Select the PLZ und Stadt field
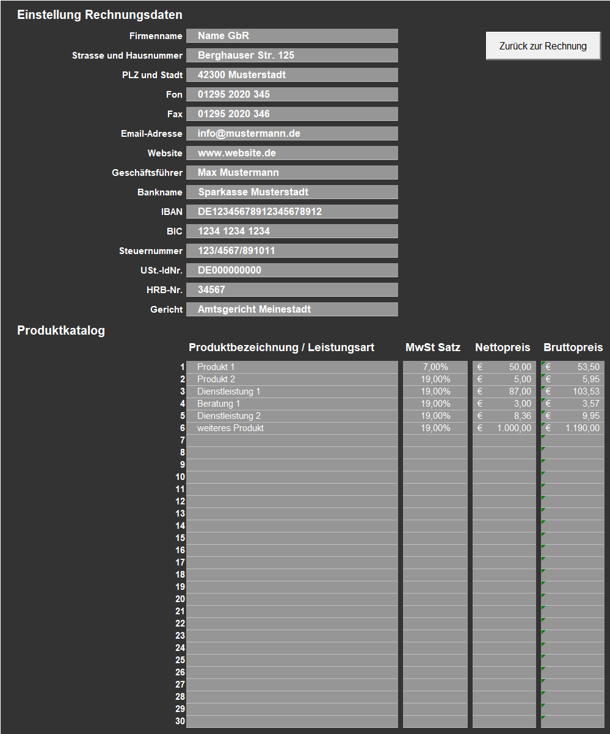The height and width of the screenshot is (734, 610). 292,75
